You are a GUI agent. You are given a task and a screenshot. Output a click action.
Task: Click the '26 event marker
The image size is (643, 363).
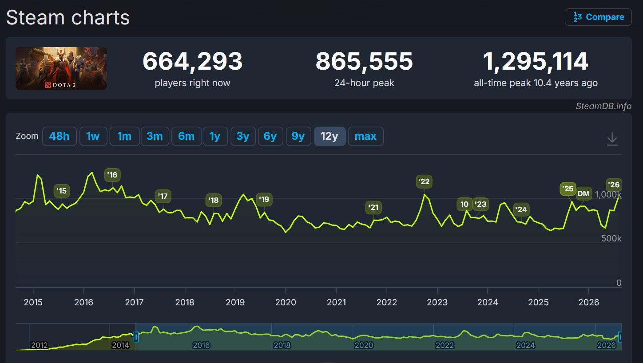coord(614,185)
